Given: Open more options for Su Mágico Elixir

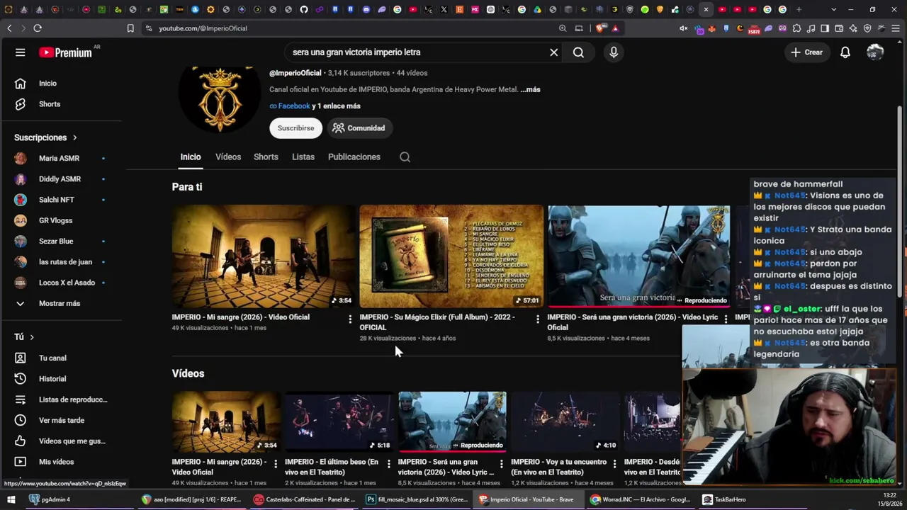Looking at the screenshot, I should click(538, 319).
